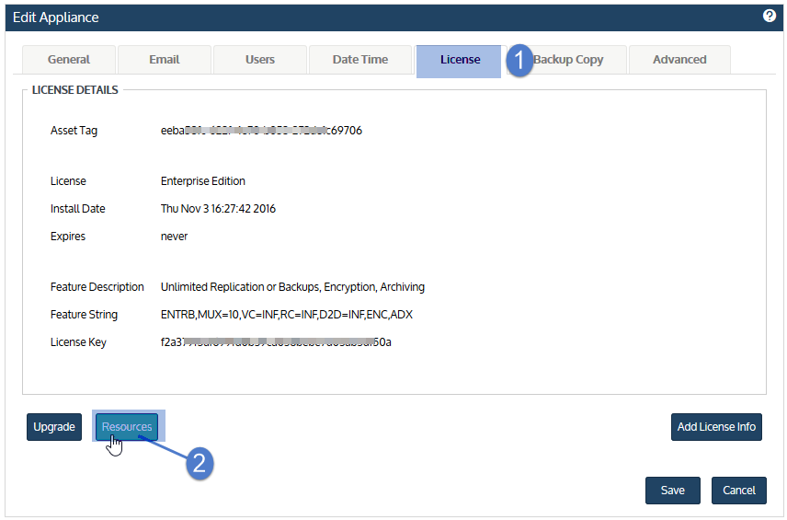
Task: Click the feature string 'ENTRB,MUX=10,VC=INF...'
Action: (x=287, y=315)
